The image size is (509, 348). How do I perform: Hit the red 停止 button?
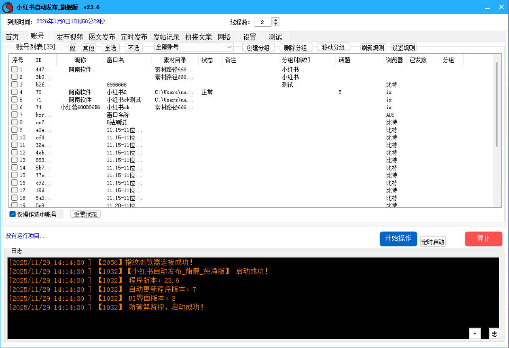[483, 238]
